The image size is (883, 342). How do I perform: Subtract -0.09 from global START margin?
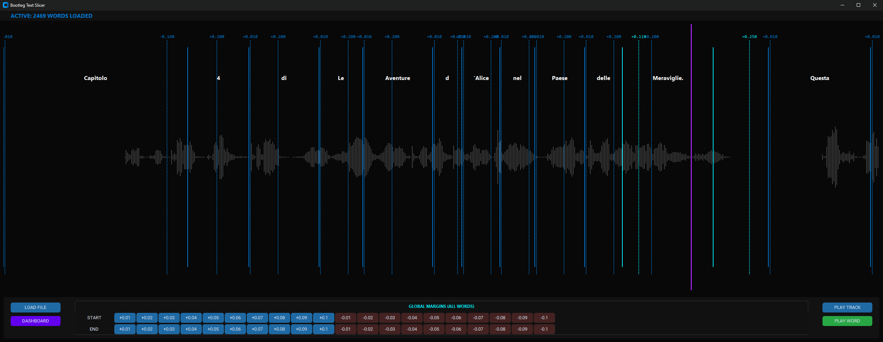pos(522,318)
